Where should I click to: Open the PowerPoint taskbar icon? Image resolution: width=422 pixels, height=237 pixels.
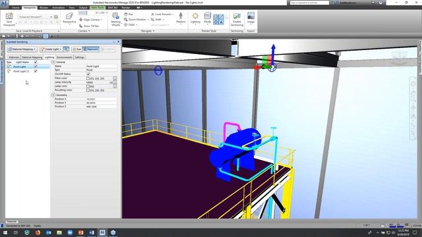pos(80,232)
